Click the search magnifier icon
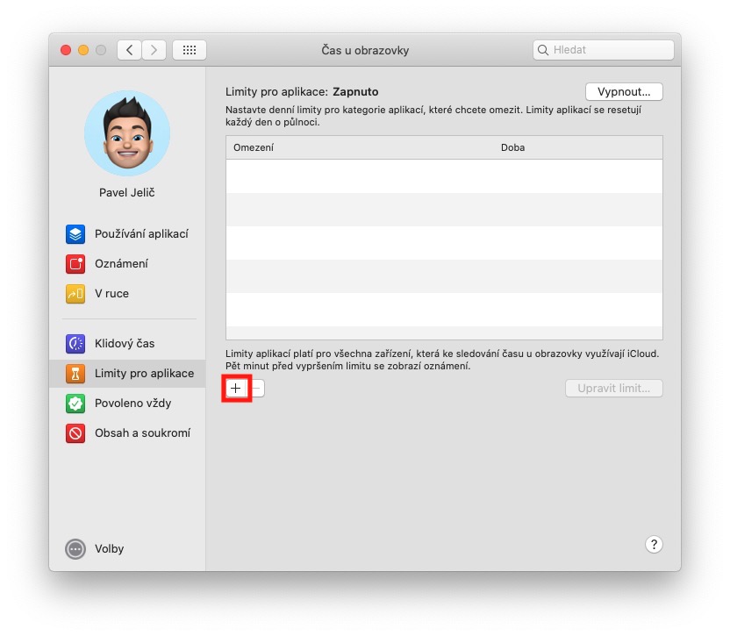Image resolution: width=730 pixels, height=636 pixels. pos(543,50)
